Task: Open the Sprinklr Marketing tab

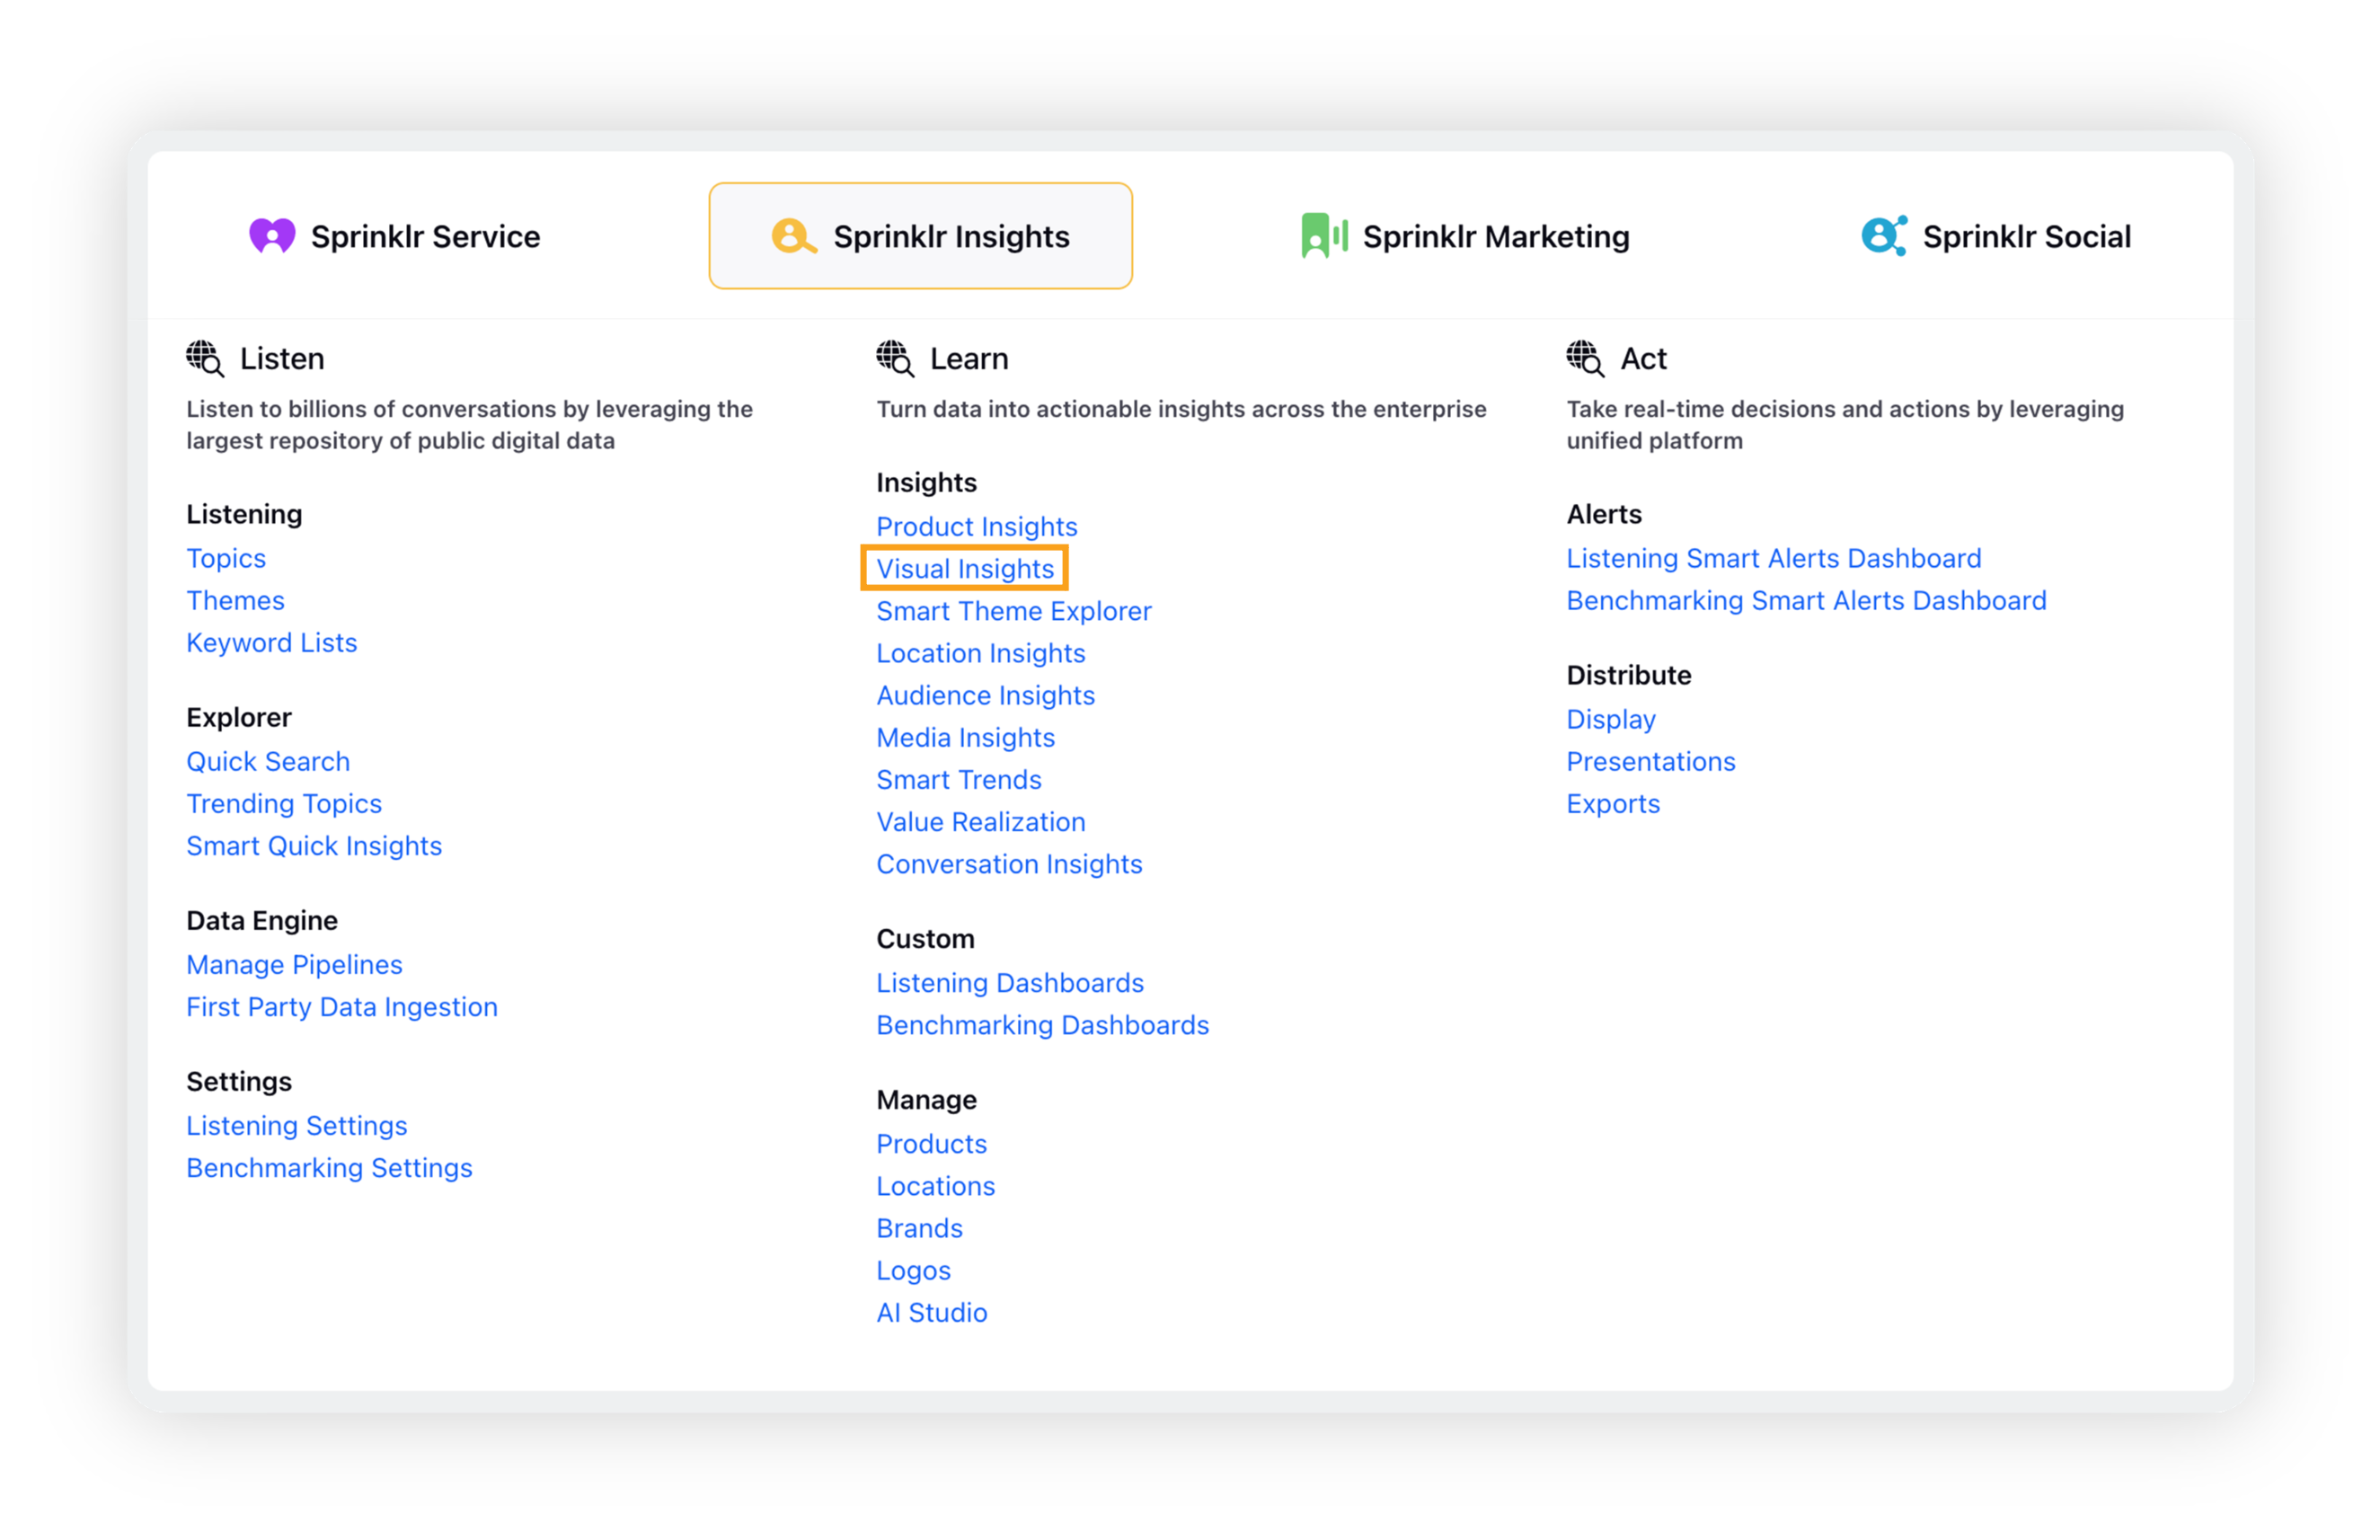Action: tap(1465, 236)
